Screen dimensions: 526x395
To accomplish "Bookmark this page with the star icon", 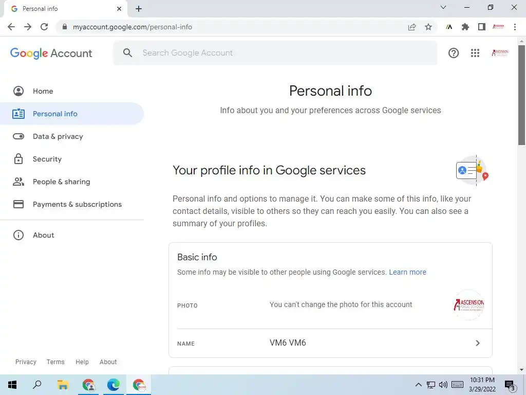I will (x=428, y=27).
